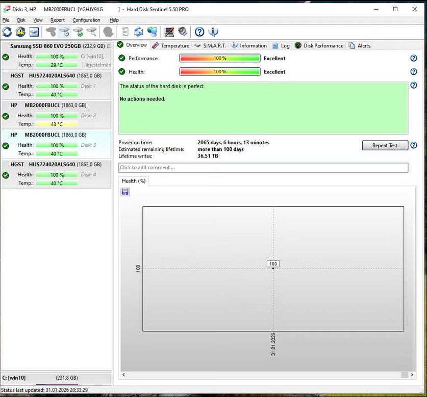Screen dimensions: 427x397
Task: Open the Configuration menu
Action: pos(86,20)
